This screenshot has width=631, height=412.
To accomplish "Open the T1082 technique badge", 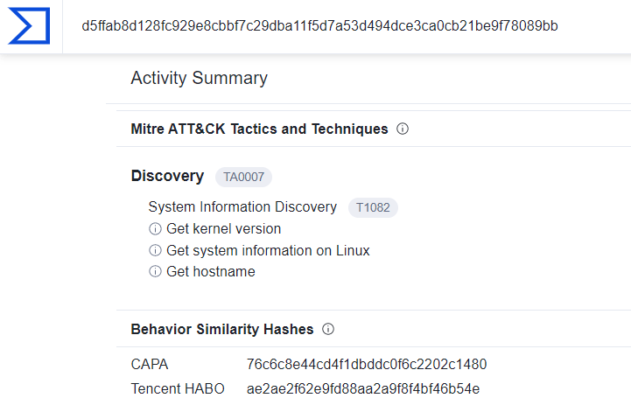I will pyautogui.click(x=373, y=207).
